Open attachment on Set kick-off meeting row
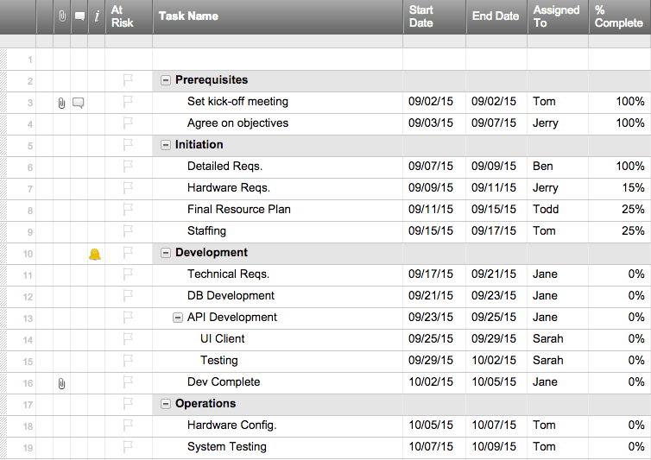 coord(61,103)
